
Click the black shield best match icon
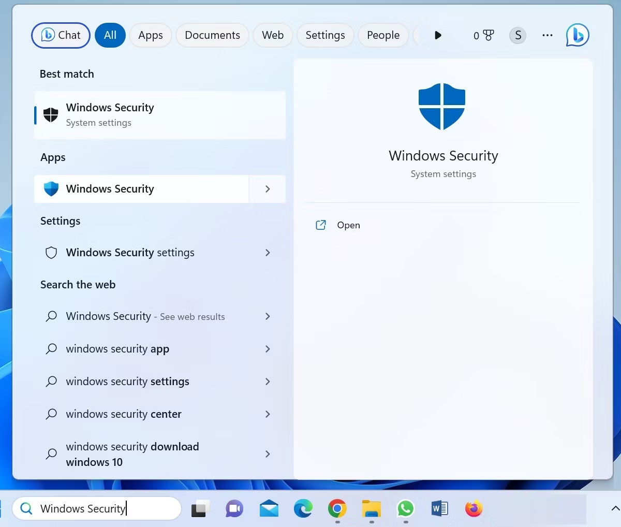point(51,115)
